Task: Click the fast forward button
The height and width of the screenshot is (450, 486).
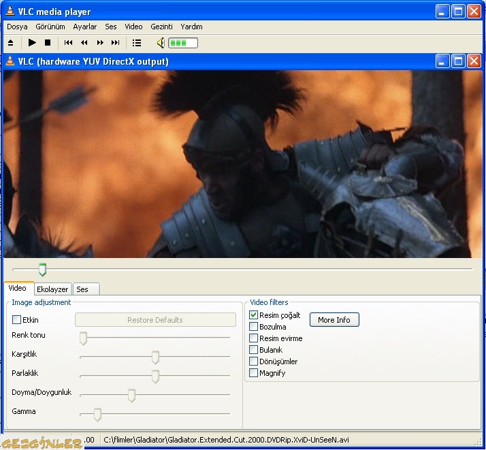Action: coord(100,42)
